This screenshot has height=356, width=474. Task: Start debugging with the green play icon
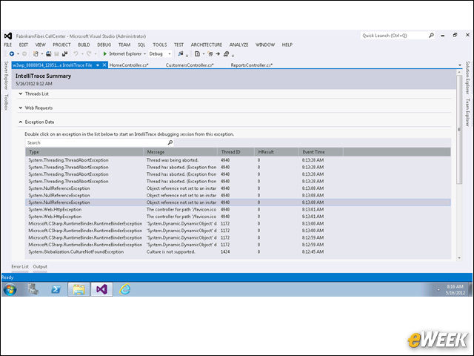(x=105, y=54)
